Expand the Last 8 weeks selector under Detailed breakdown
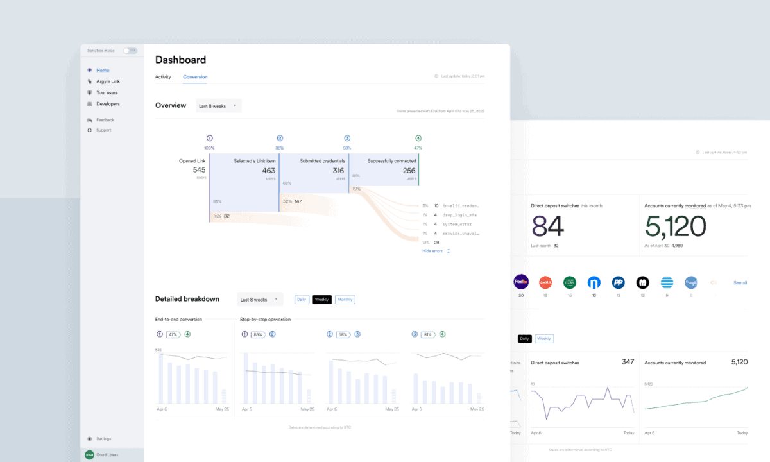 pyautogui.click(x=259, y=299)
